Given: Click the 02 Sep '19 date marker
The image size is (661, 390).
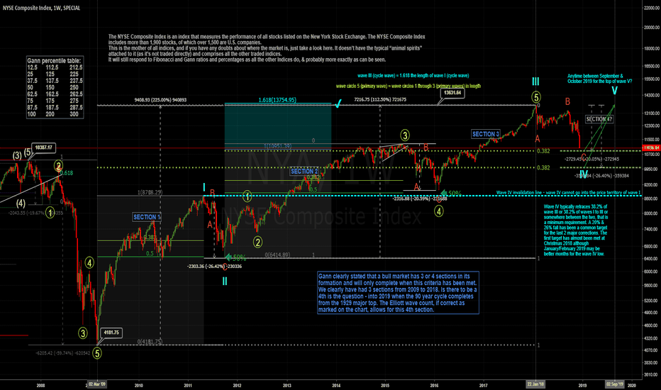Looking at the screenshot, I should pyautogui.click(x=615, y=384).
